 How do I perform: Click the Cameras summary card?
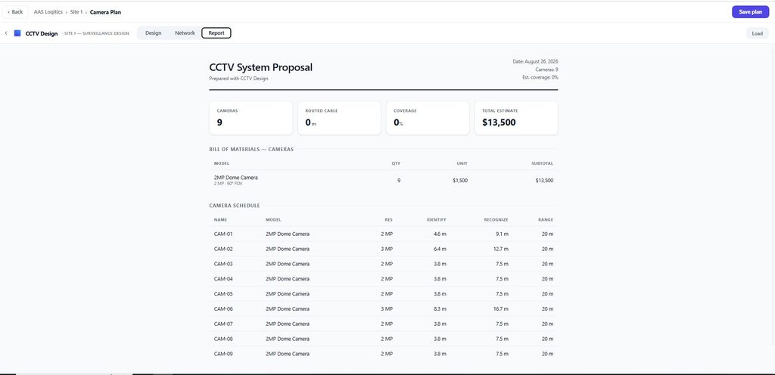pyautogui.click(x=251, y=118)
